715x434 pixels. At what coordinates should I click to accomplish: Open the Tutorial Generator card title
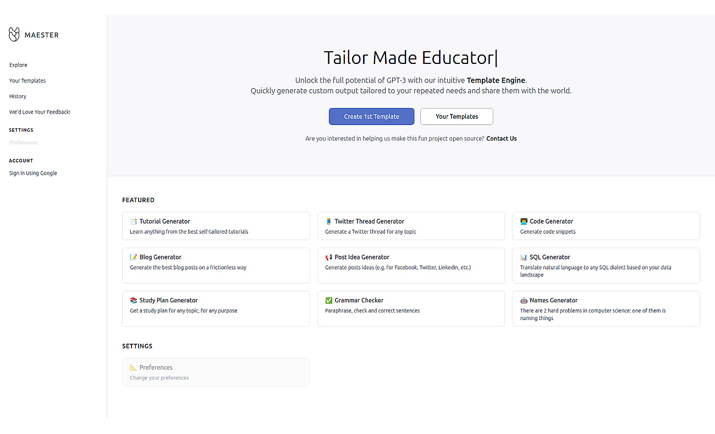click(165, 221)
